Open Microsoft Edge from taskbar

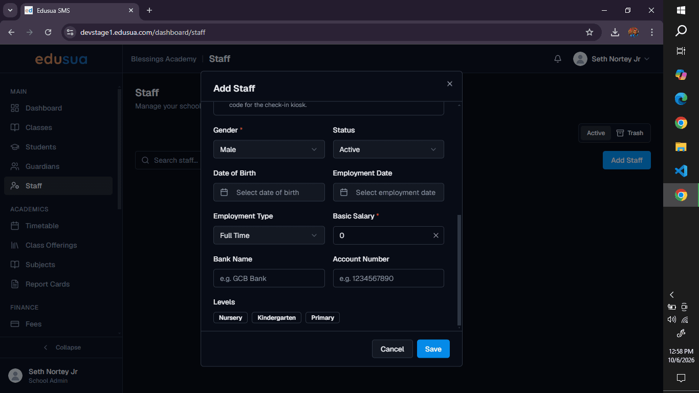coord(681,99)
